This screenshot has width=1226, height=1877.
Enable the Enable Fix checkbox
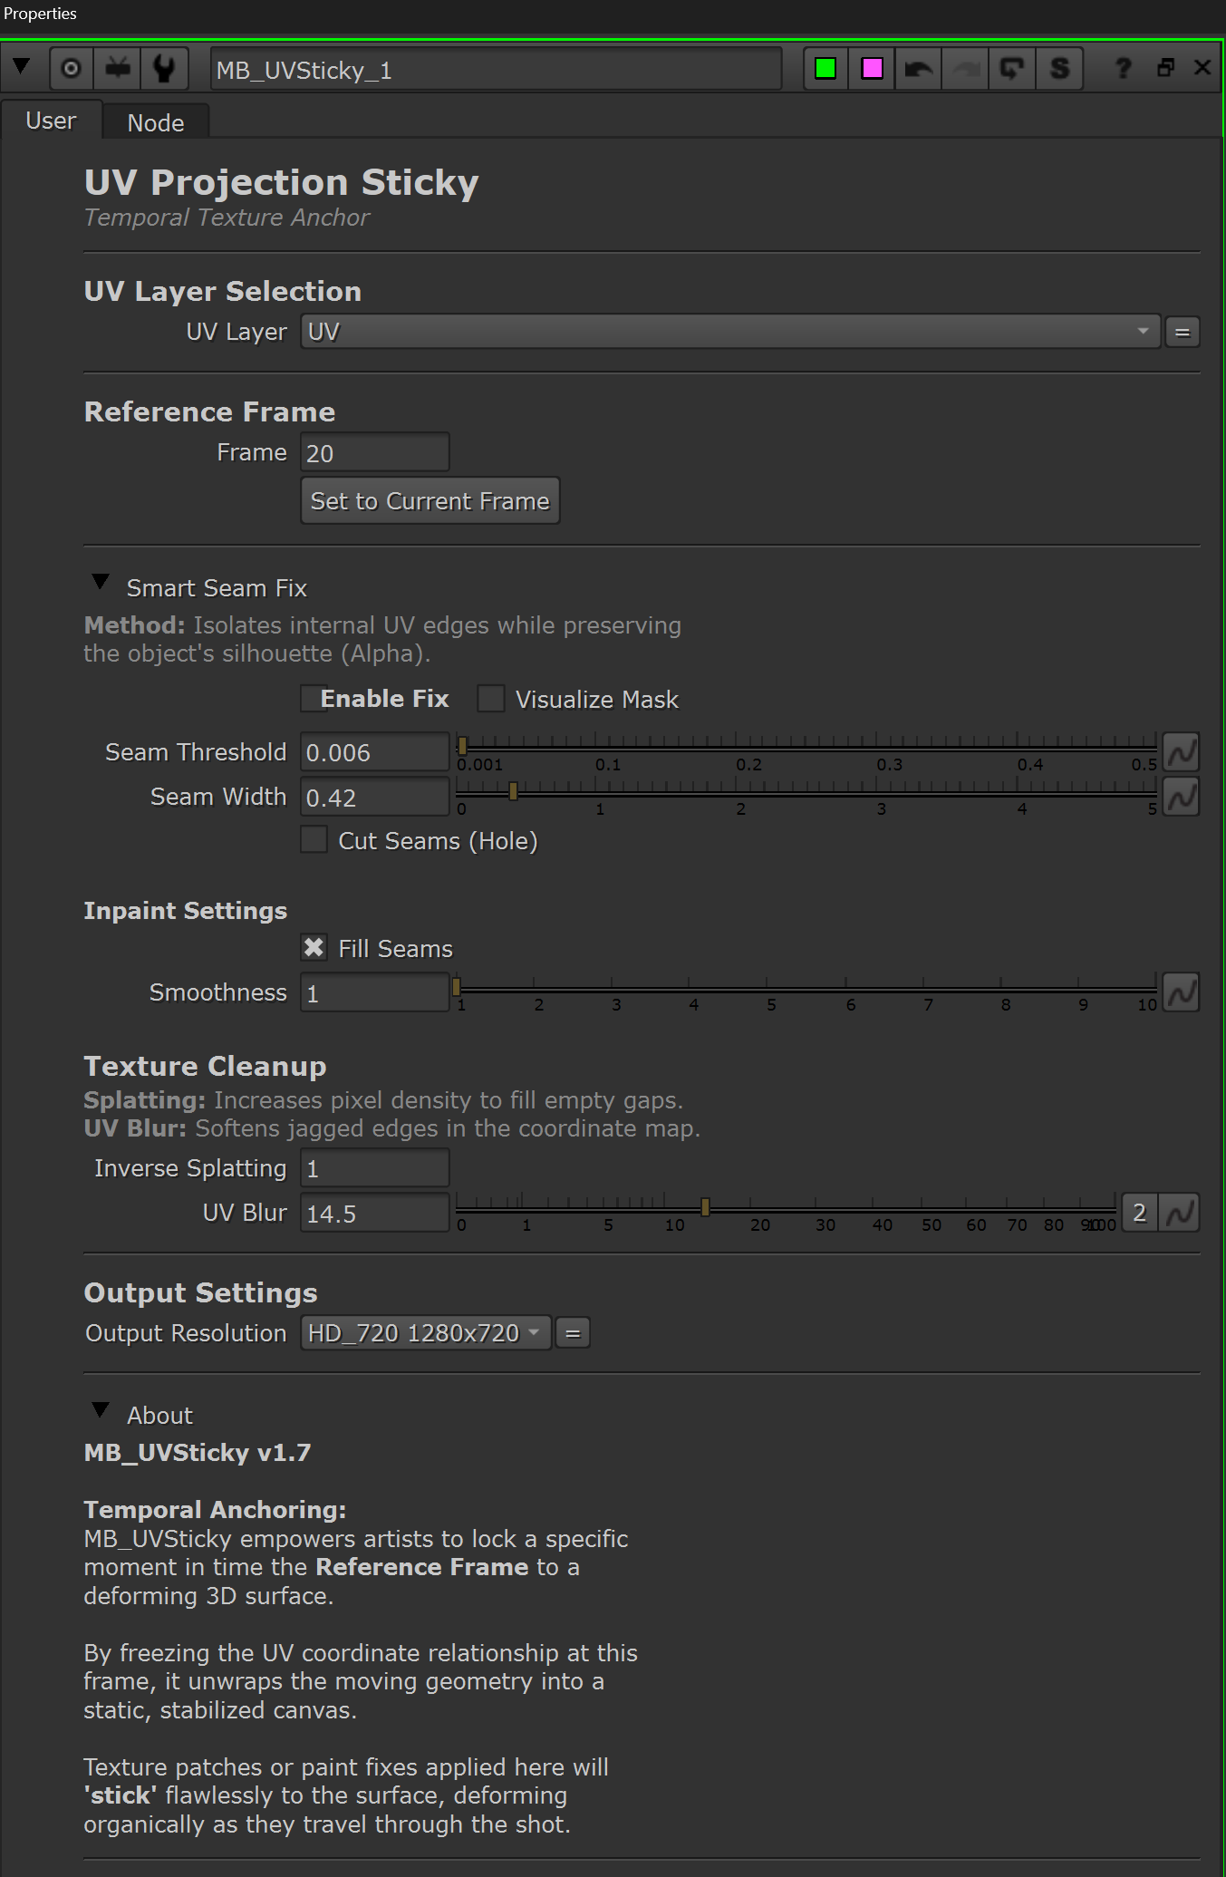tap(314, 699)
